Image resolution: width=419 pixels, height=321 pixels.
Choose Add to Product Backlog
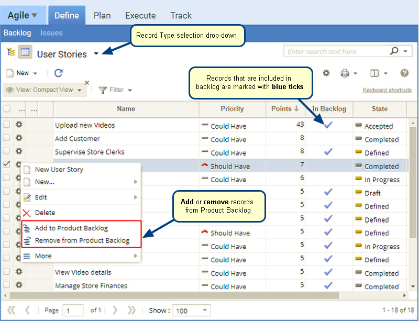(x=71, y=228)
